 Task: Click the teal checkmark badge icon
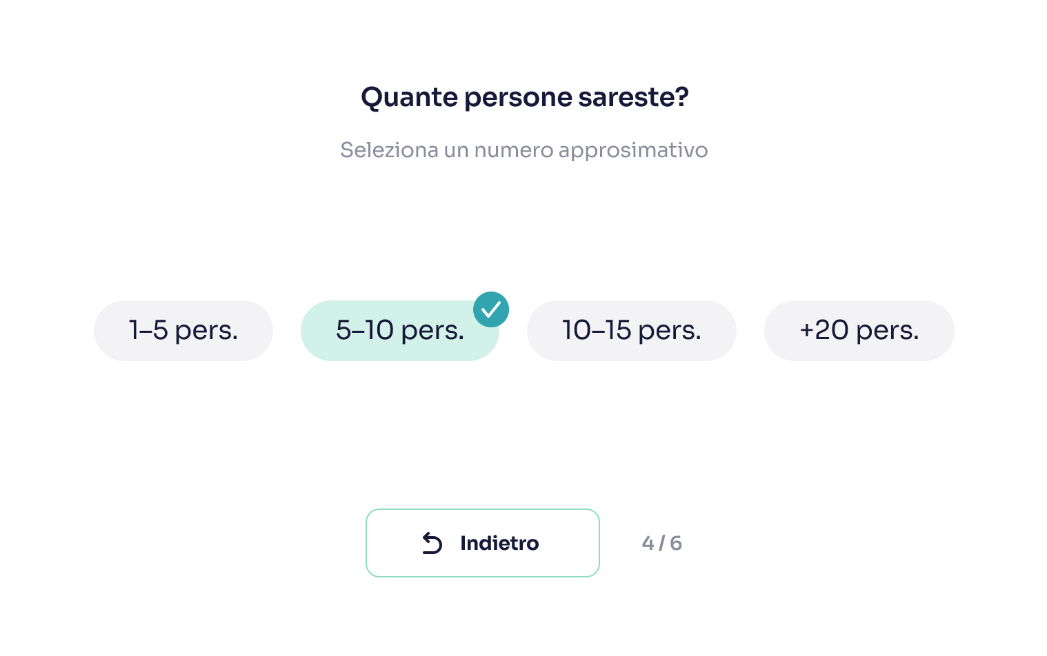[x=491, y=309]
